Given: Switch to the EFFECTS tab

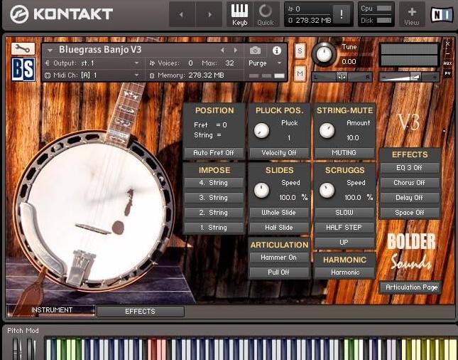Looking at the screenshot, I should point(140,312).
